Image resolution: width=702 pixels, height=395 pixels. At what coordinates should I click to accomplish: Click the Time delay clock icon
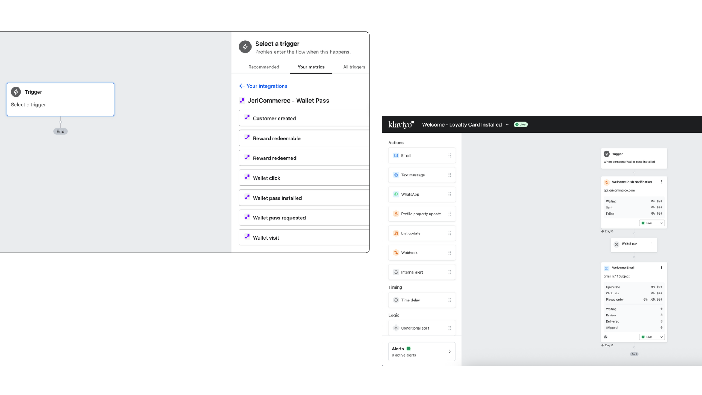click(396, 300)
